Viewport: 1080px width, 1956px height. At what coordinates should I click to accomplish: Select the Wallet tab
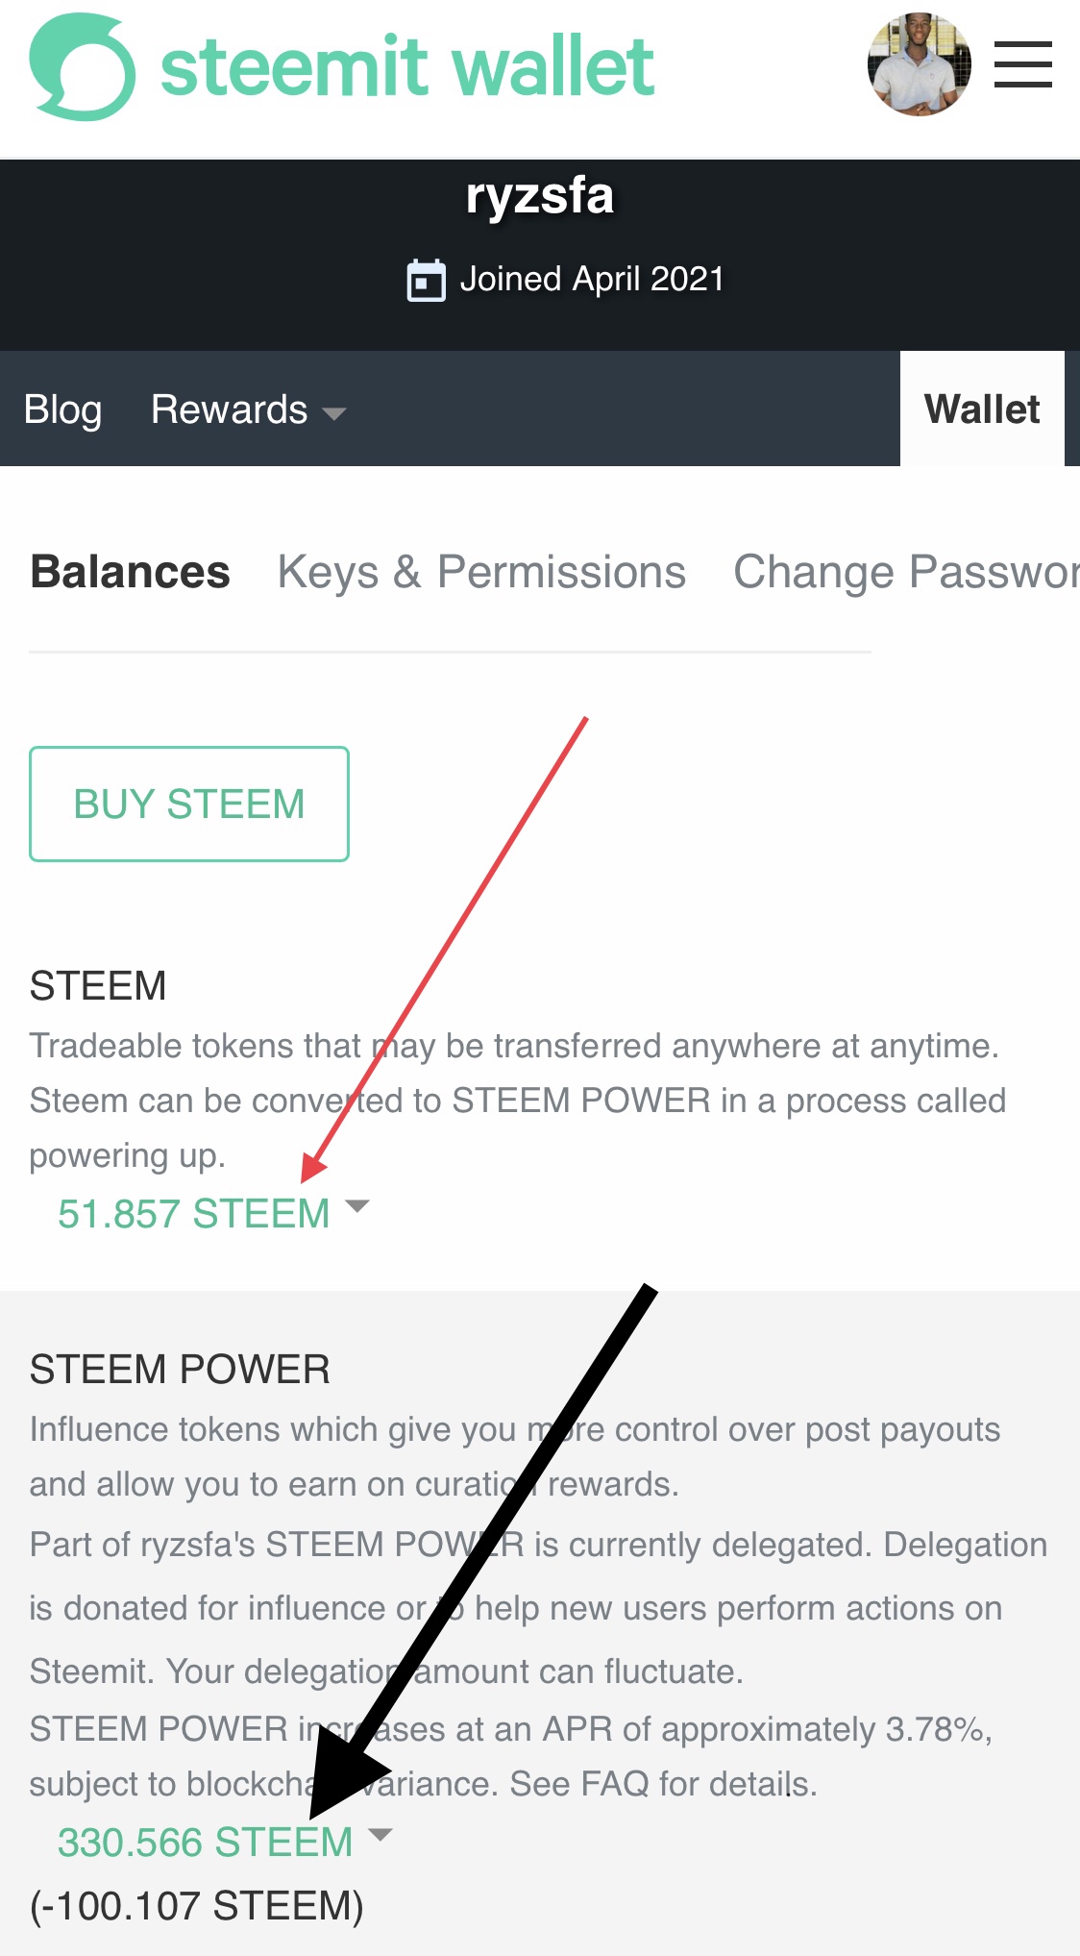point(981,409)
